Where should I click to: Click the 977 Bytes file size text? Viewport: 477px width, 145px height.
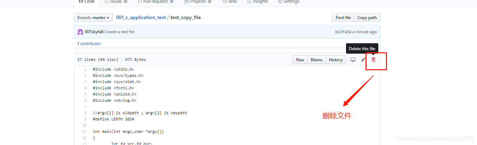[135, 60]
